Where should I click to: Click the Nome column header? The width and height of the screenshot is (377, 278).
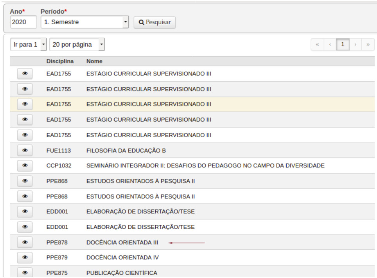click(x=94, y=61)
